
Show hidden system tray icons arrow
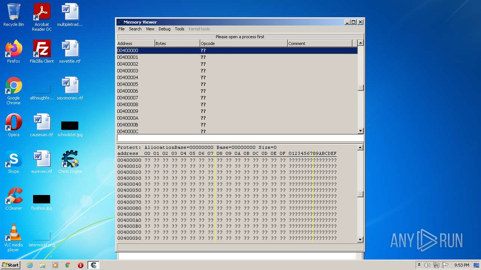click(x=419, y=265)
